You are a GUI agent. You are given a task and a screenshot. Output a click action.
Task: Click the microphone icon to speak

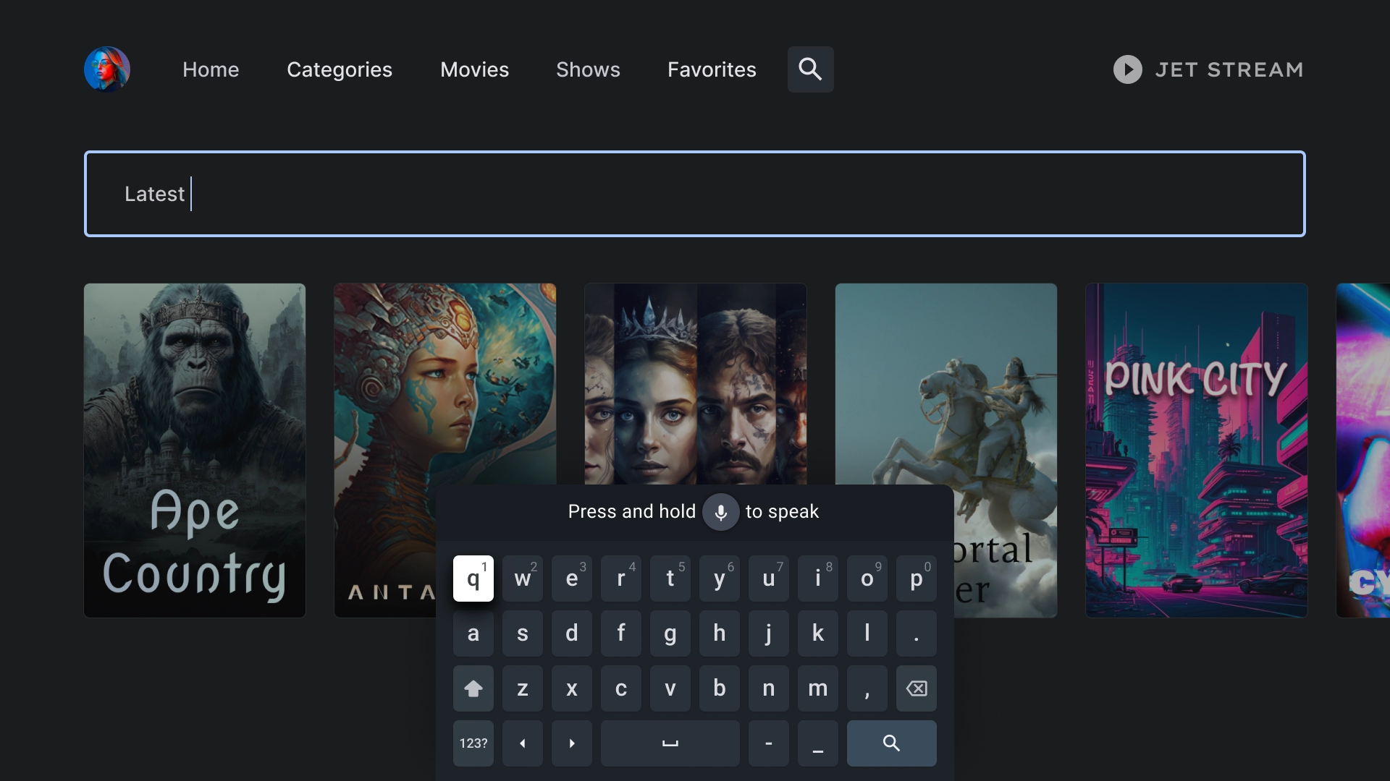pyautogui.click(x=721, y=511)
